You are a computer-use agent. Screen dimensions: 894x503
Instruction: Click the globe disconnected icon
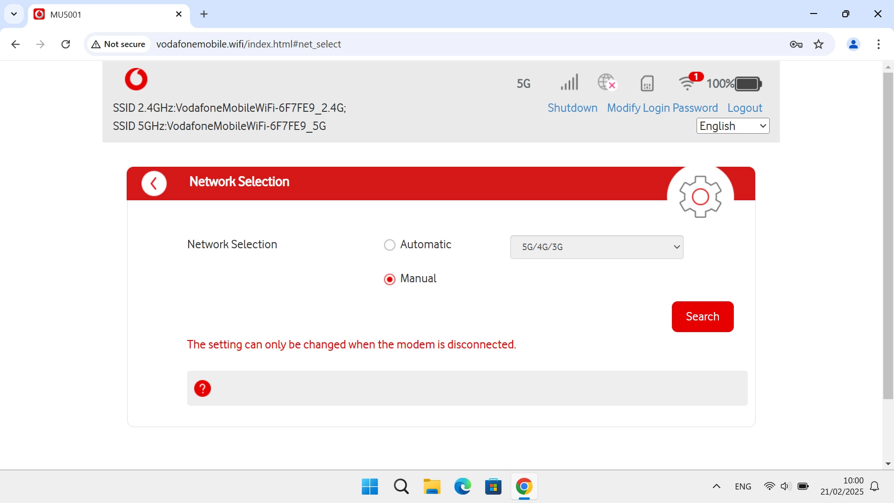pos(606,82)
